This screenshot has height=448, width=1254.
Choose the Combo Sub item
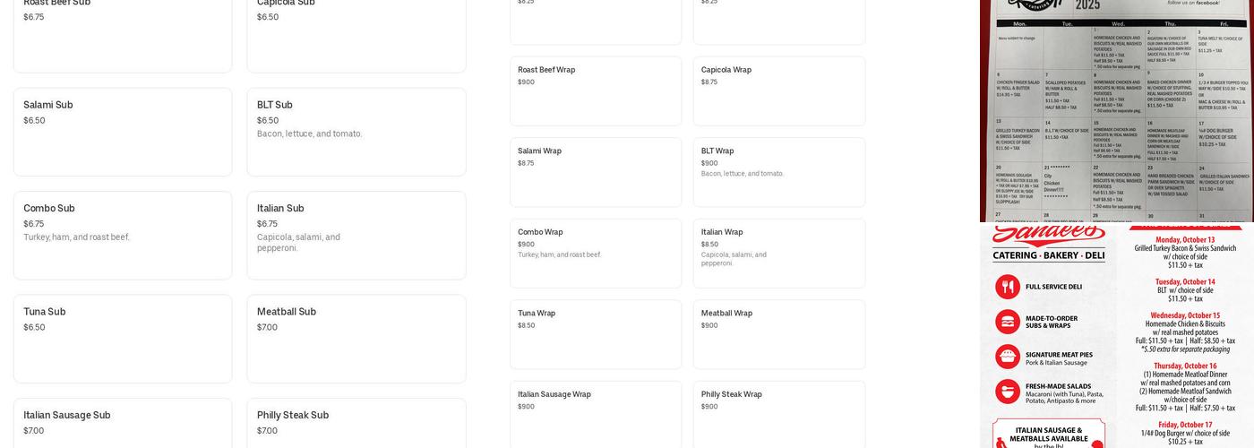[123, 235]
